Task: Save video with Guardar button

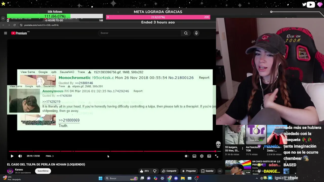Action: (x=207, y=171)
